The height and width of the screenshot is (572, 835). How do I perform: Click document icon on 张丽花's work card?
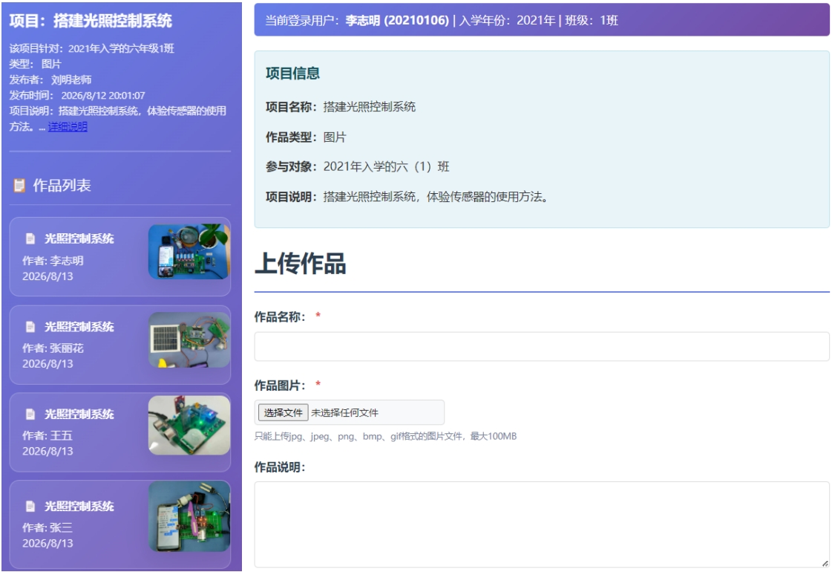(30, 326)
